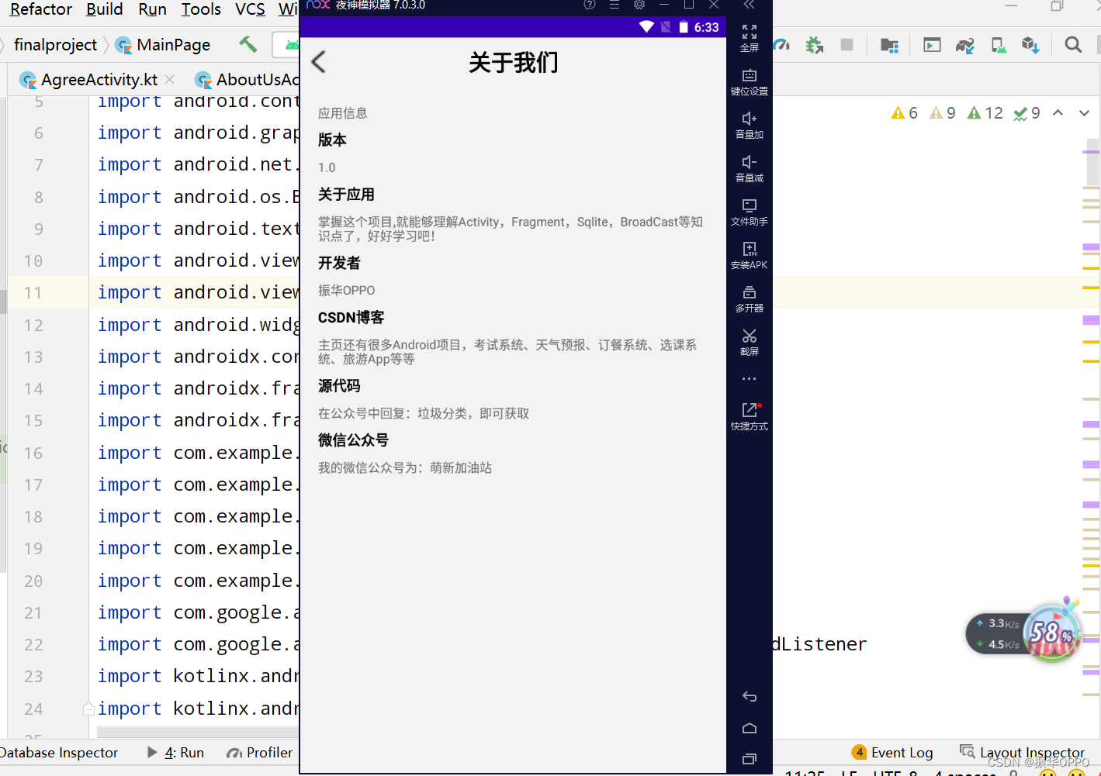Click the CSDN博客 heading
This screenshot has width=1101, height=776.
351,318
